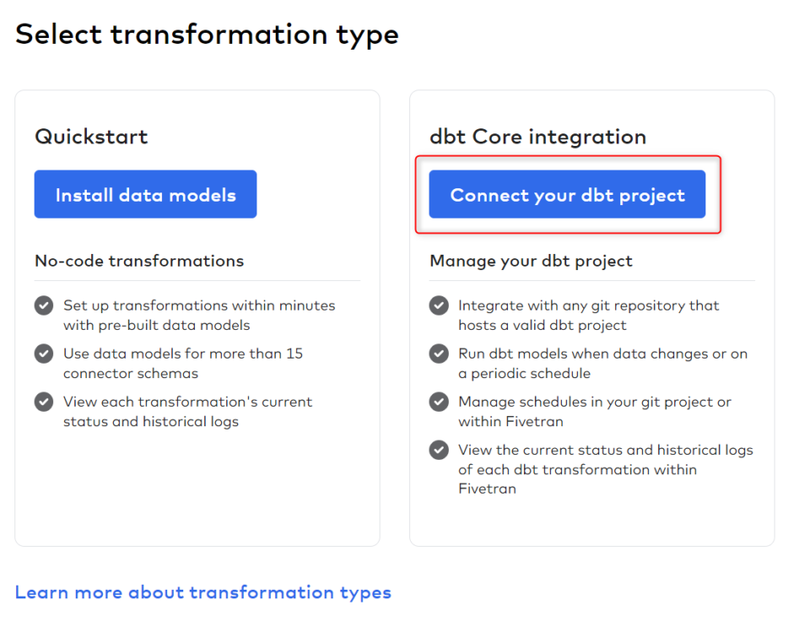Open Learn more about transformation types
Screen dimensions: 810x643
point(203,592)
